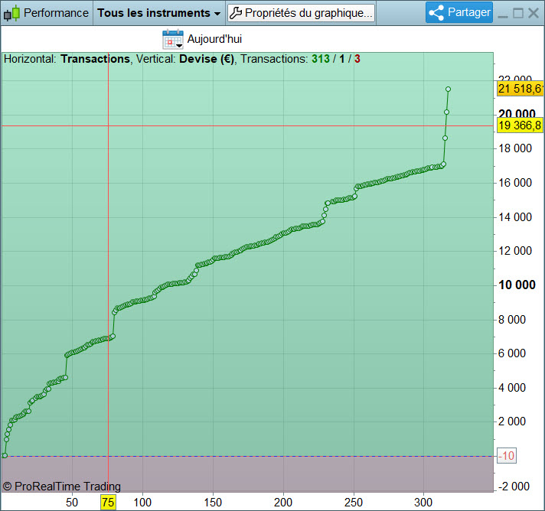Click the 150 x-axis label
This screenshot has width=545, height=511.
coord(213,503)
